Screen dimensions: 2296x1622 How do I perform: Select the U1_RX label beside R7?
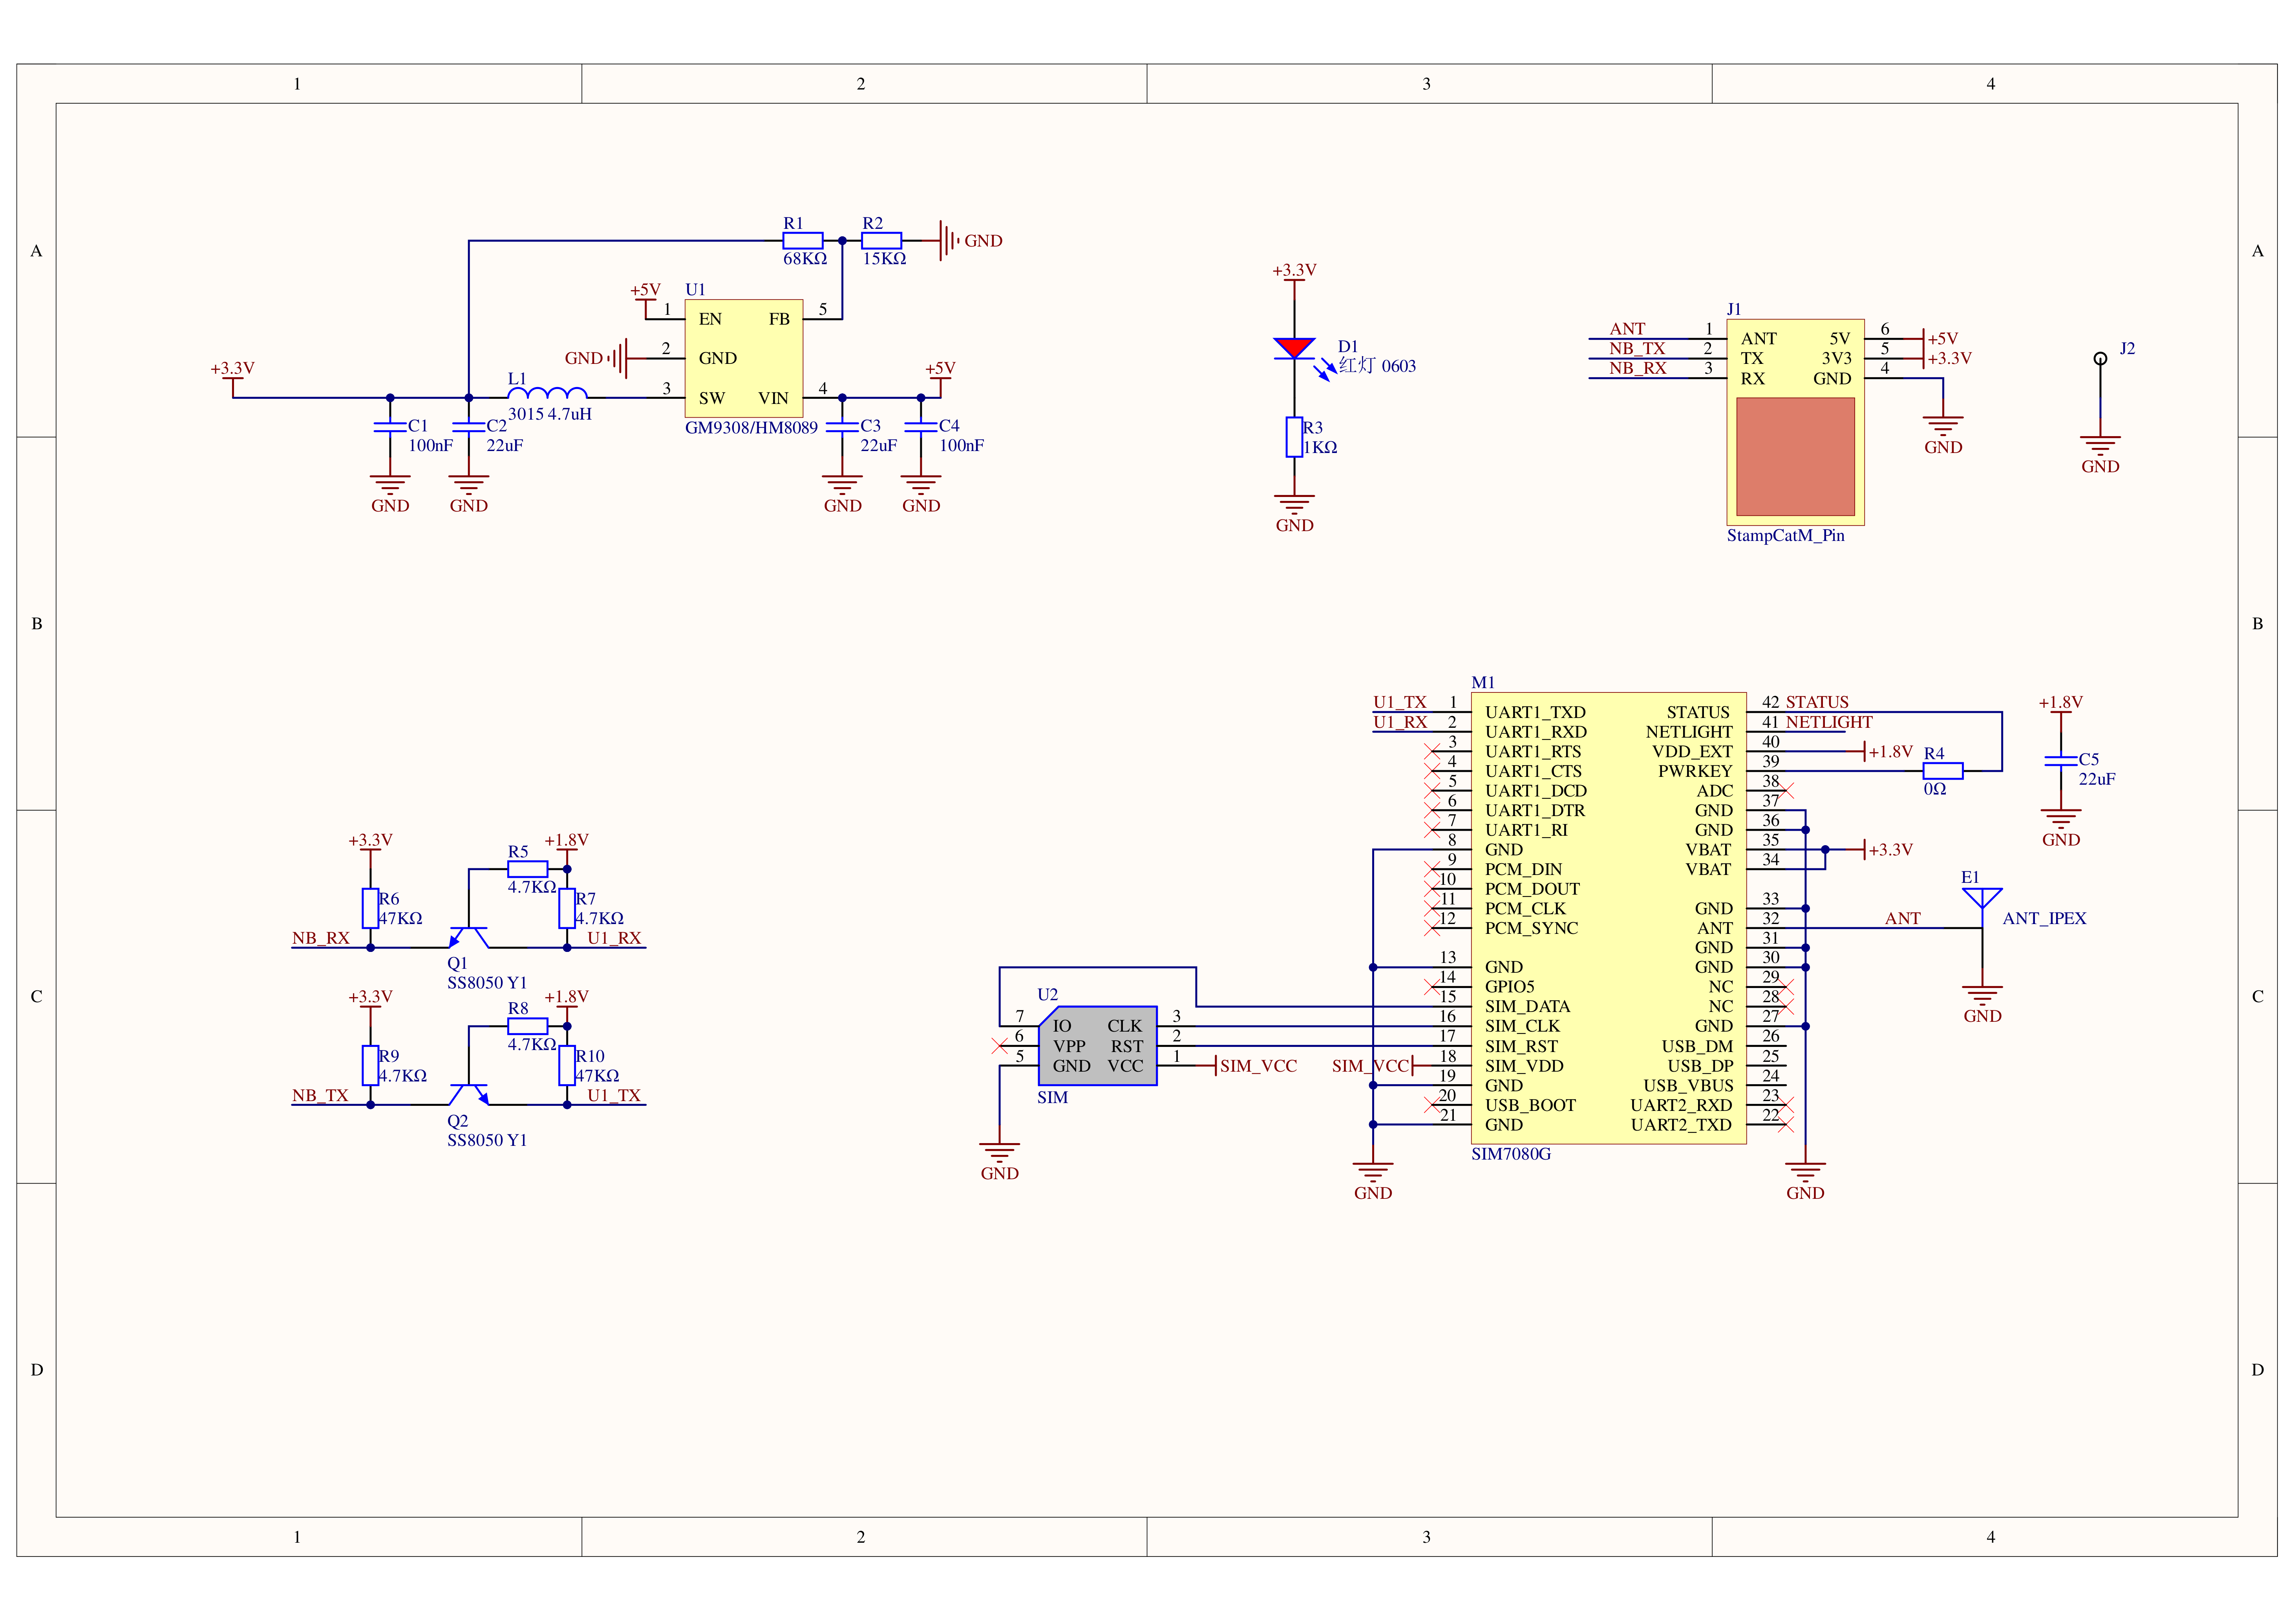(614, 938)
